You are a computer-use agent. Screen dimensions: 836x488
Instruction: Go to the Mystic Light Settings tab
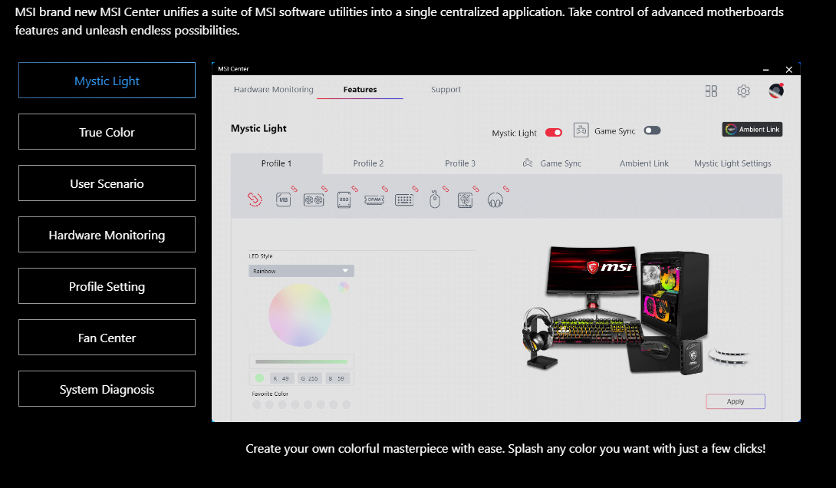tap(732, 163)
